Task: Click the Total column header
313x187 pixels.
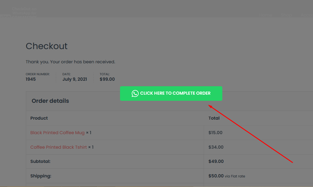Action: click(x=214, y=118)
